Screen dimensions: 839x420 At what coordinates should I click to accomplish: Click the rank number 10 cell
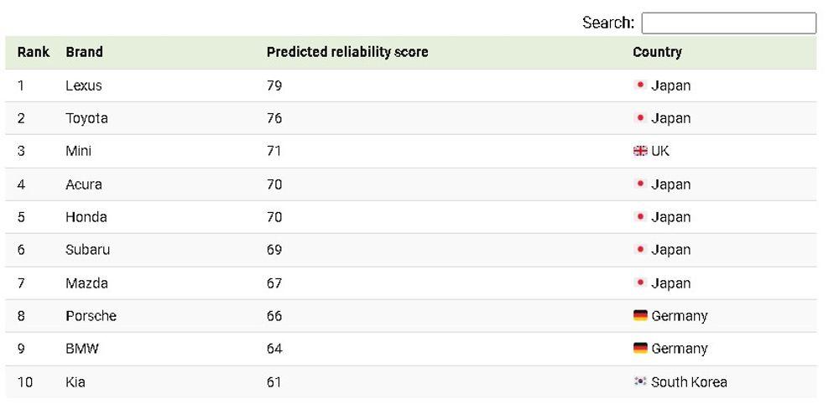(x=25, y=382)
